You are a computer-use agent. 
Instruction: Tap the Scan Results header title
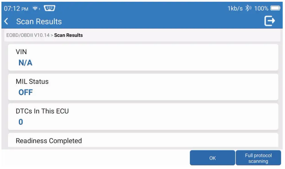39,21
